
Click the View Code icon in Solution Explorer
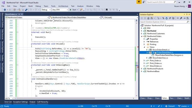point(178,18)
